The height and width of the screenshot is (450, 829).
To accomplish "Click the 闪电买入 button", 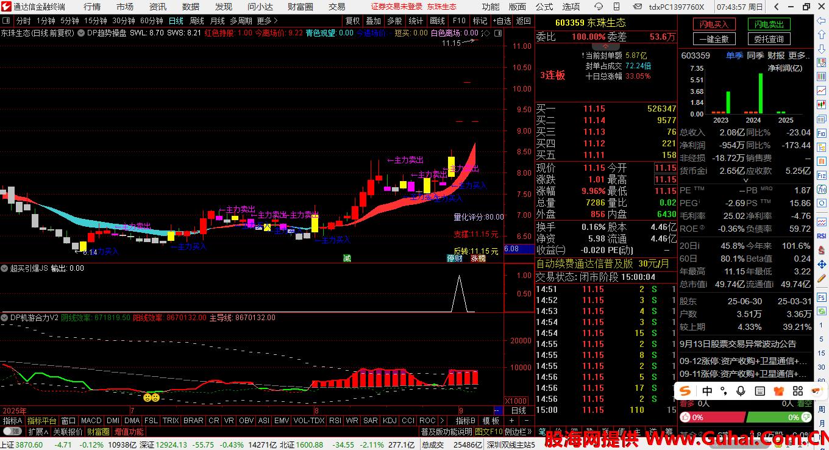I will pyautogui.click(x=714, y=24).
